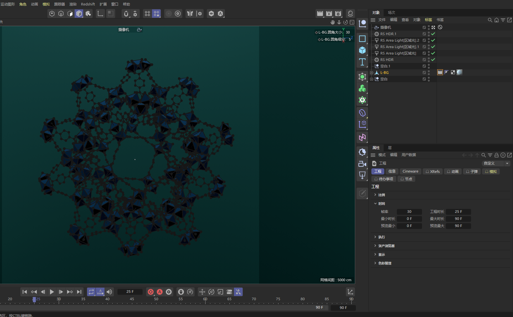
Task: Open the render settings clapperboard with gear icon
Action: 338,14
